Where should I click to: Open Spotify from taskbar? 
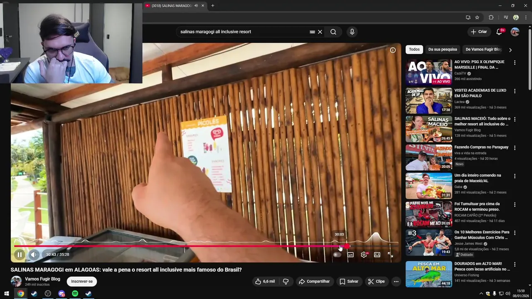(75, 294)
